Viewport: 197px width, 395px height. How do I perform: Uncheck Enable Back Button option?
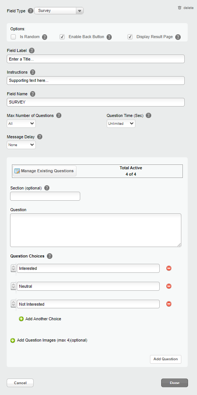(x=62, y=37)
